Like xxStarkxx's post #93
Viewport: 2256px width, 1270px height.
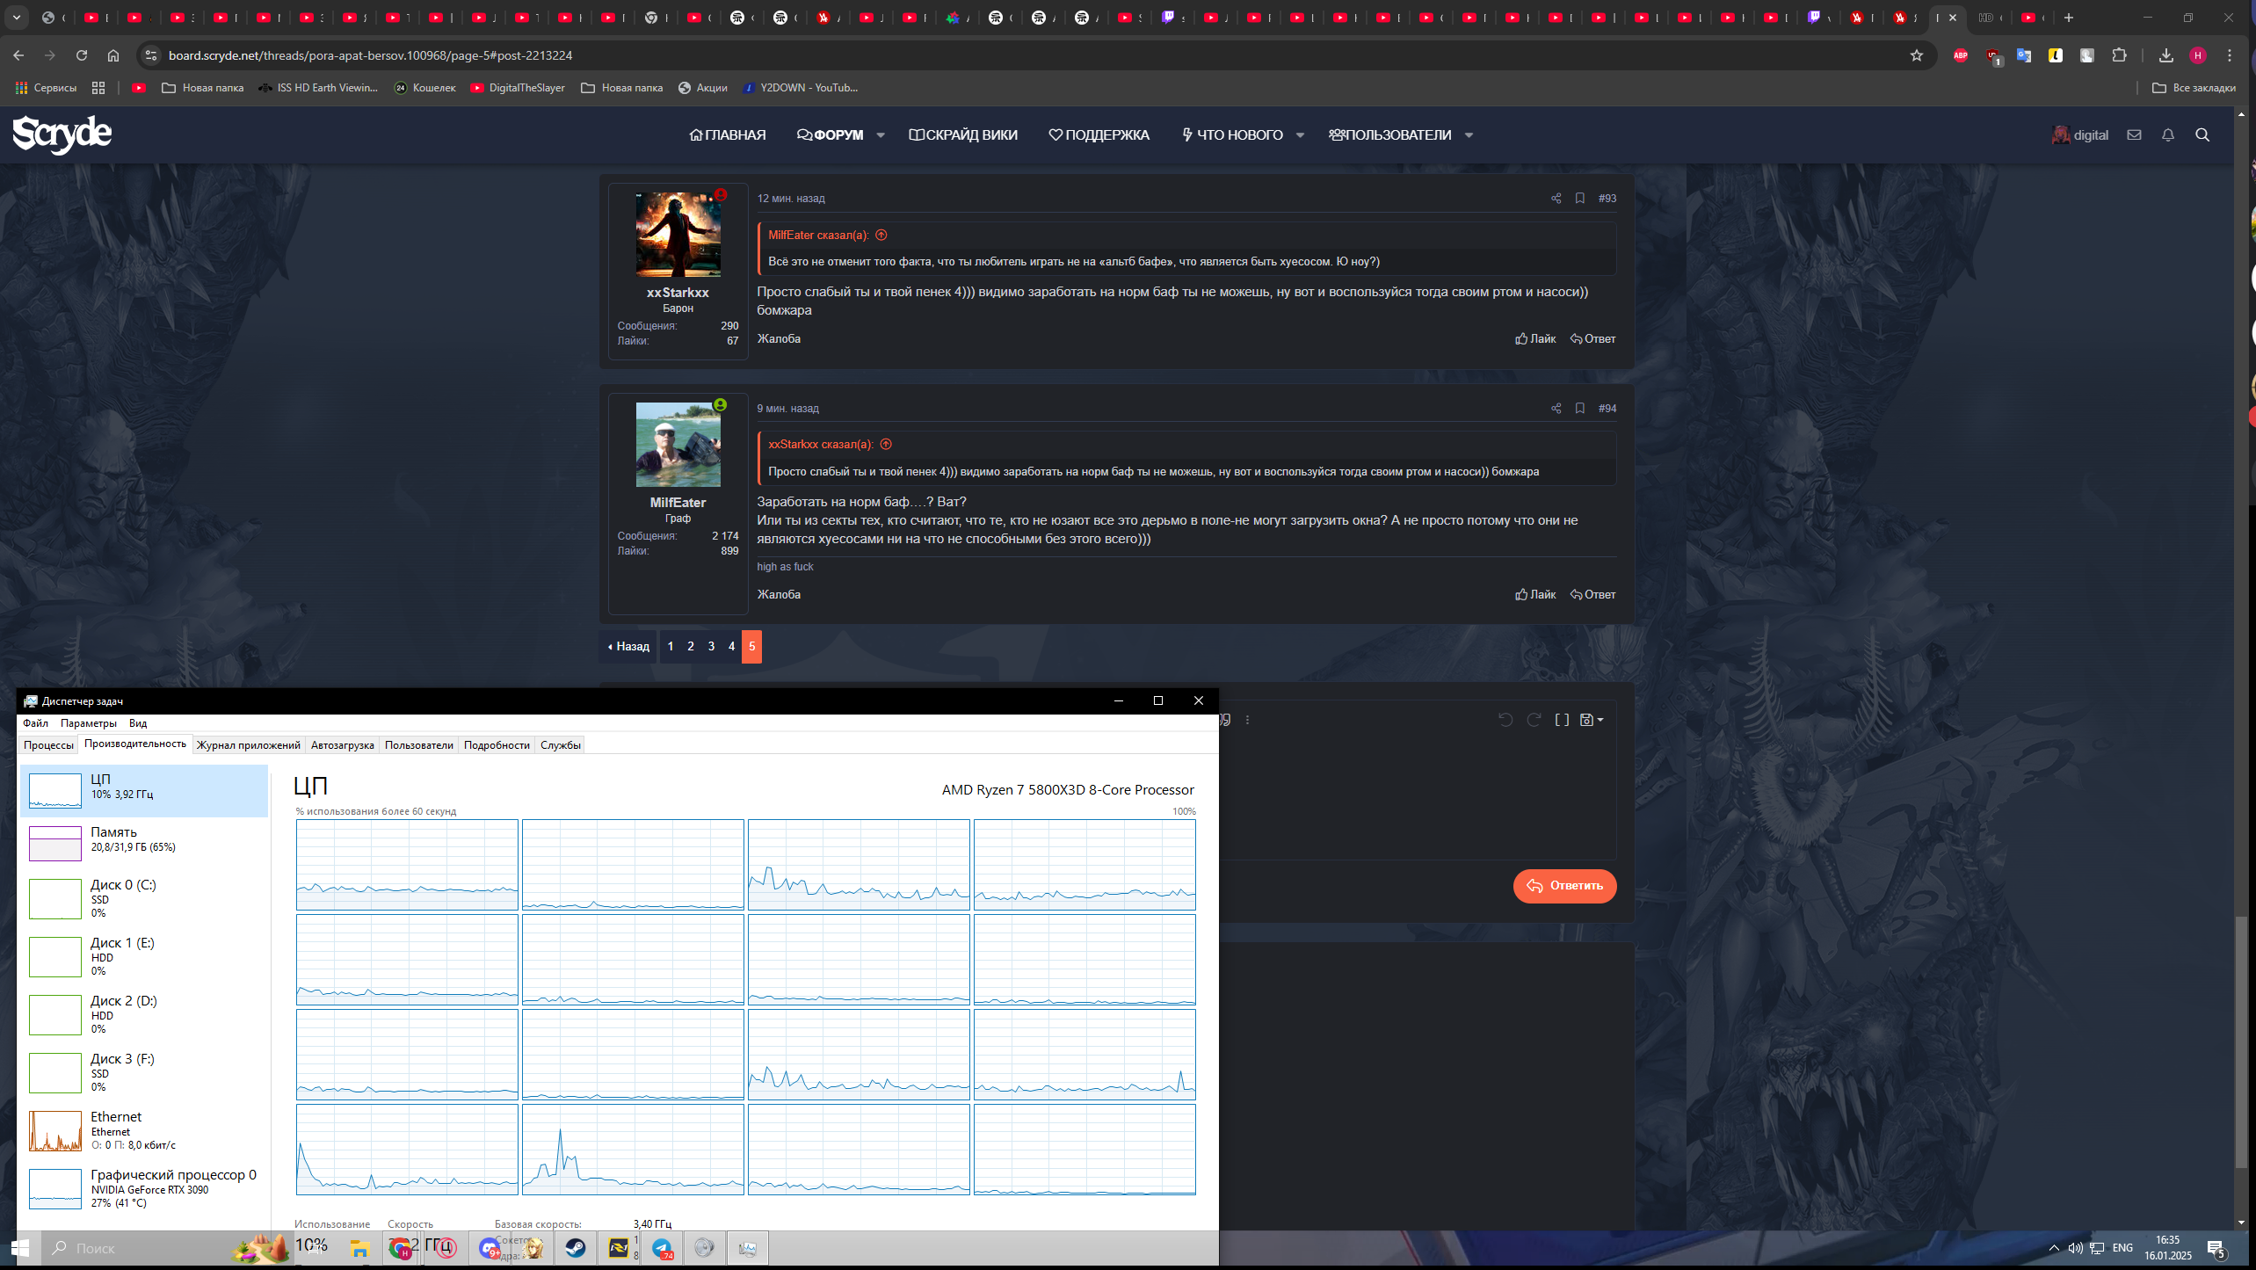(x=1534, y=339)
